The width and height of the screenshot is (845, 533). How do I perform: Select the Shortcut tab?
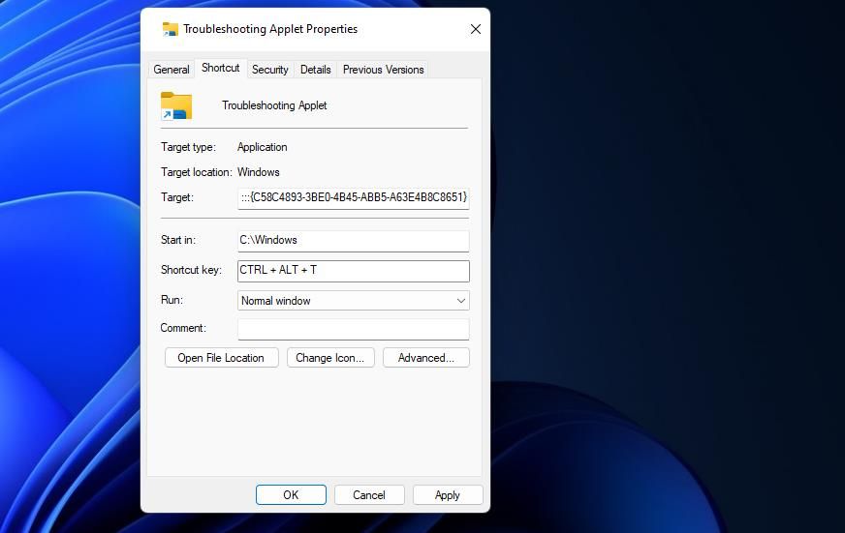(x=220, y=68)
